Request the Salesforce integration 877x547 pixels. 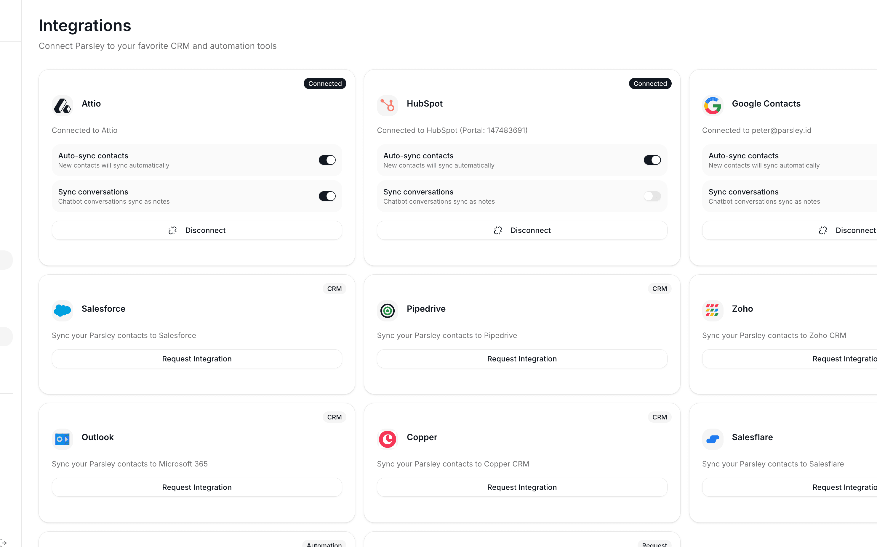197,359
